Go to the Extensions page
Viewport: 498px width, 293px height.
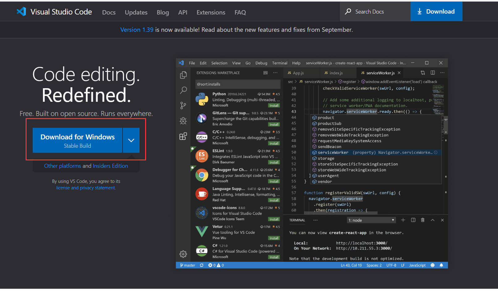tap(211, 12)
